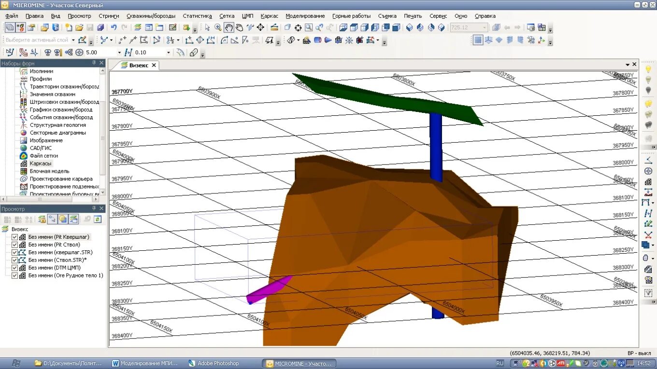This screenshot has height=369, width=657.
Task: Click the zoom window magnifier icon
Action: (309, 27)
